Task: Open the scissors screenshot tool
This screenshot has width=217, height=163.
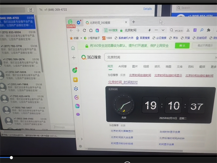Action: click(187, 30)
